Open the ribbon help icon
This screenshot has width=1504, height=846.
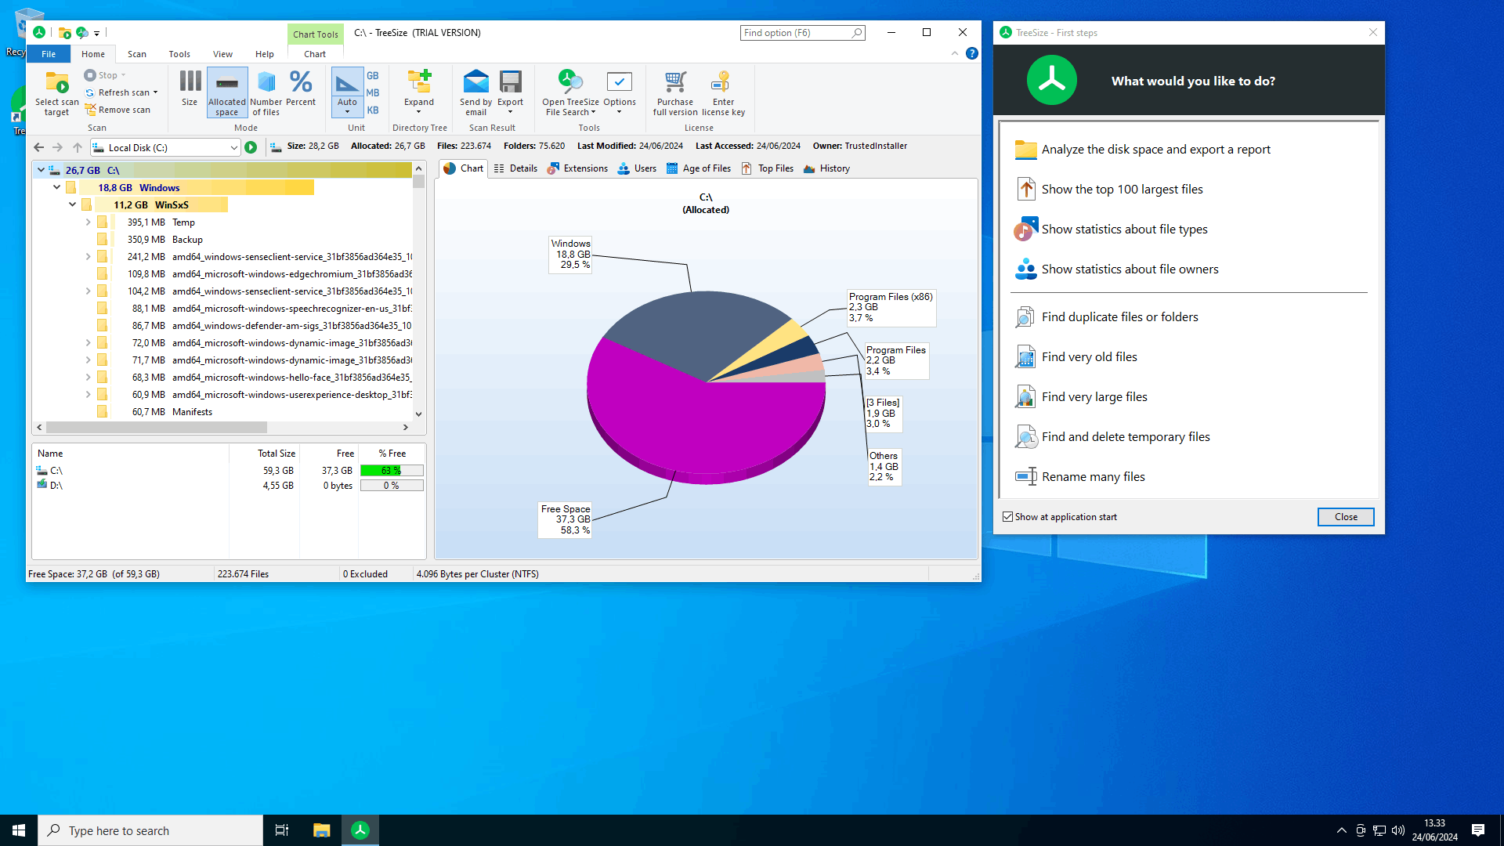point(972,53)
